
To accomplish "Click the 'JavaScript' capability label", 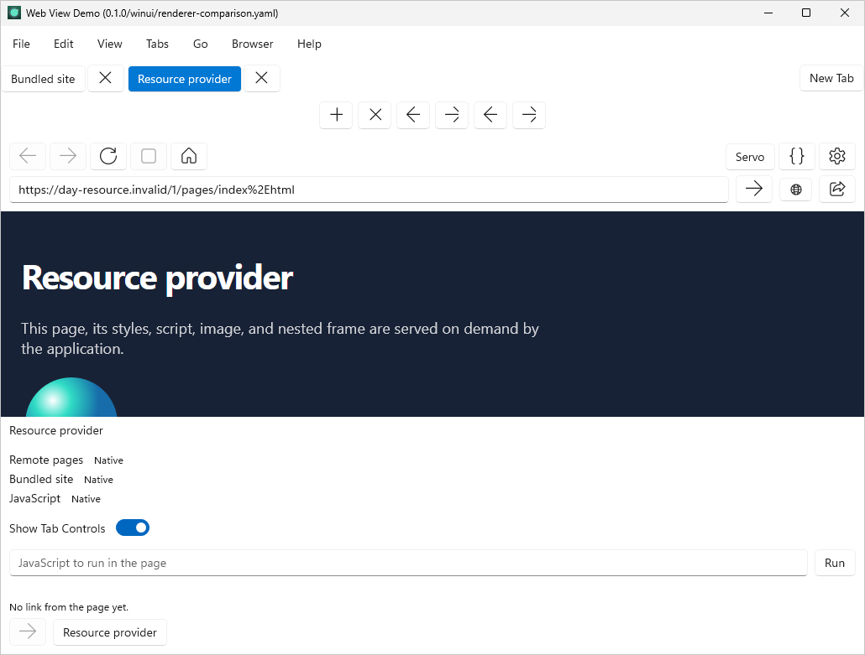I will coord(34,498).
